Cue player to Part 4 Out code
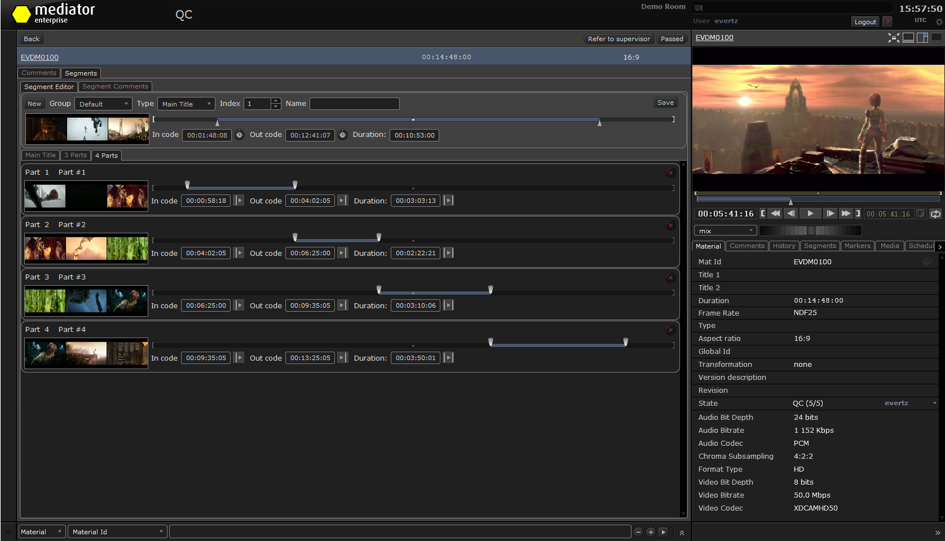945x541 pixels. pos(342,358)
